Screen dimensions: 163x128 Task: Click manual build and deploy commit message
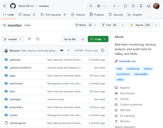click(x=64, y=68)
